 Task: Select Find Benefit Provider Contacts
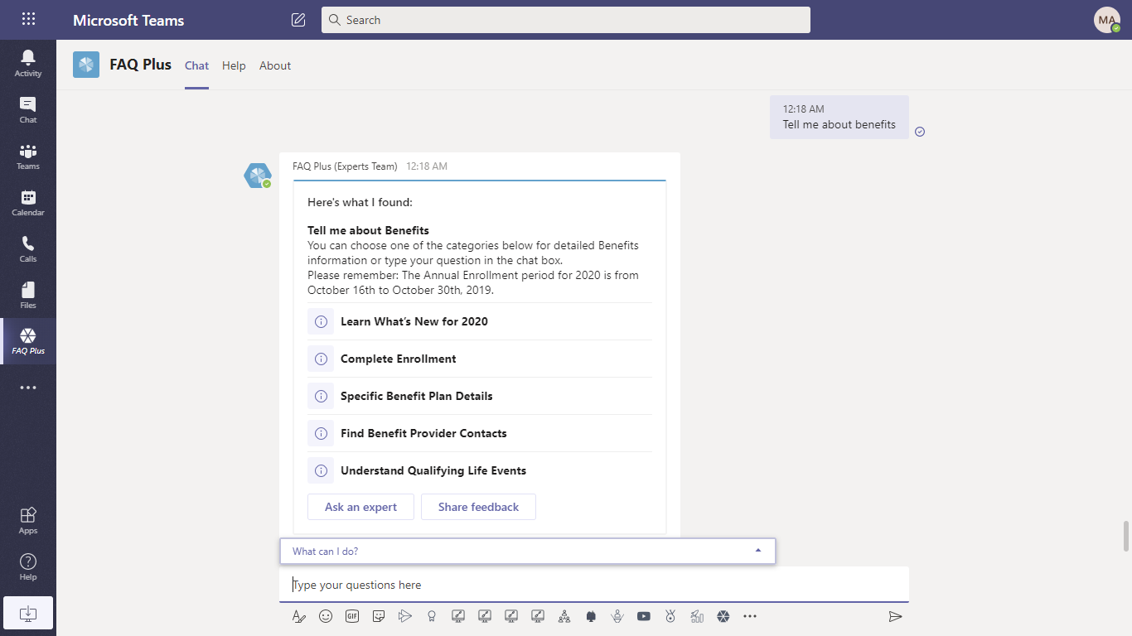click(480, 433)
